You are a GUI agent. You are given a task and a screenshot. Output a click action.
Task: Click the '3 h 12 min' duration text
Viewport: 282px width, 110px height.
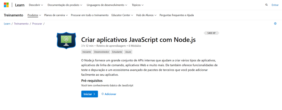pos(87,46)
